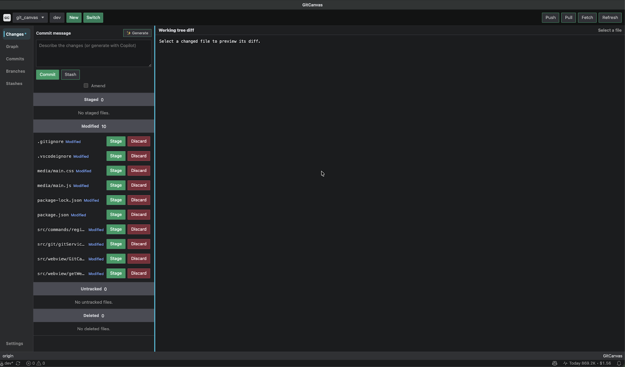625x367 pixels.
Task: Click the Stash button
Action: click(70, 74)
